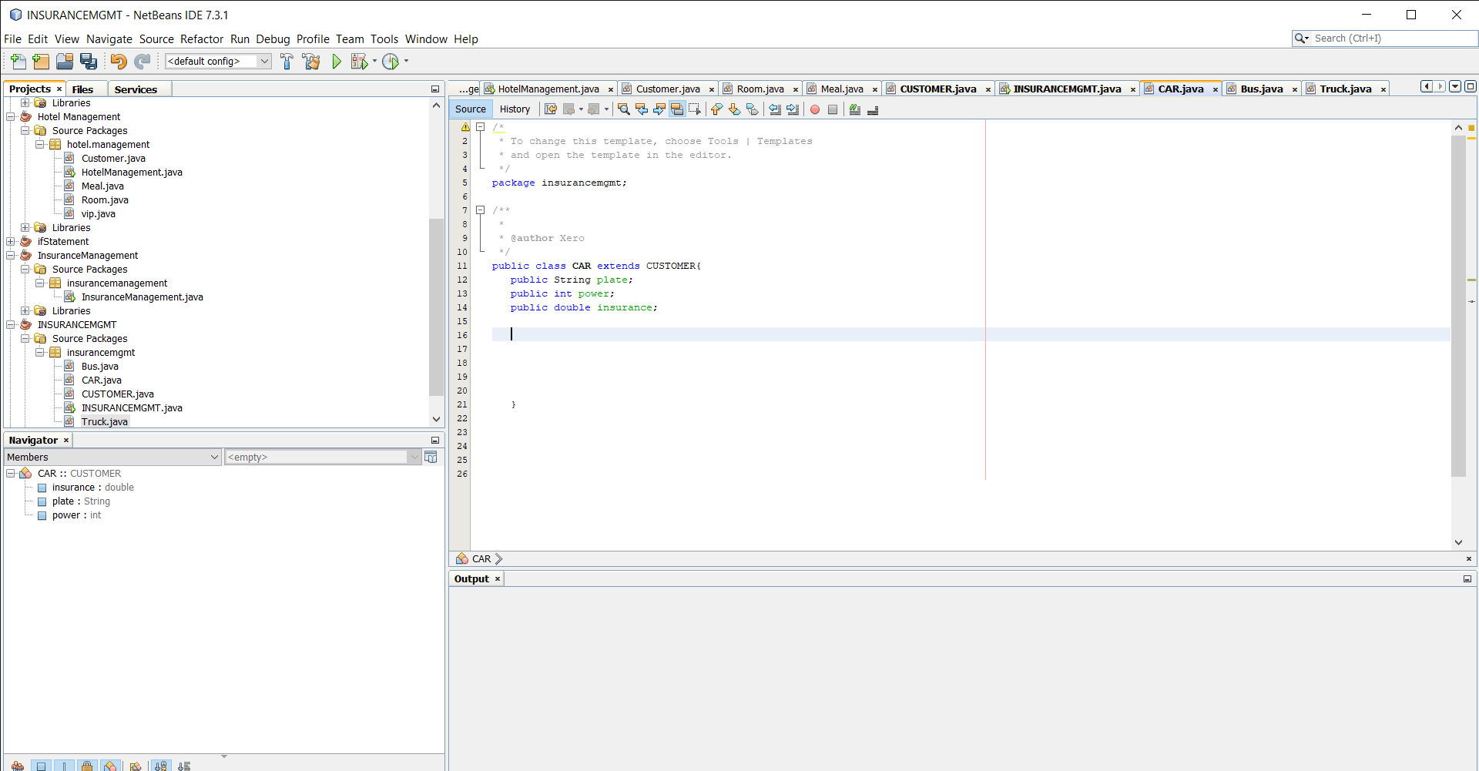
Task: Select the Save All icon
Action: [89, 61]
